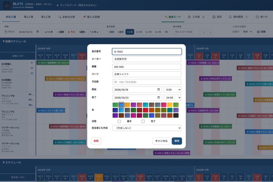
Task: Tick the 完了 checkbox
Action: click(143, 121)
